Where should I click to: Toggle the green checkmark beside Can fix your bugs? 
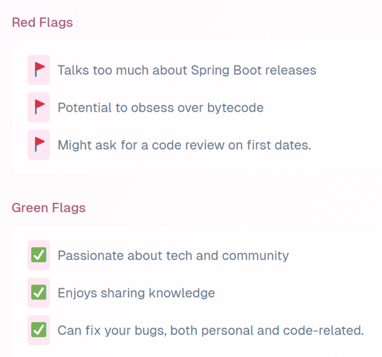coord(39,330)
